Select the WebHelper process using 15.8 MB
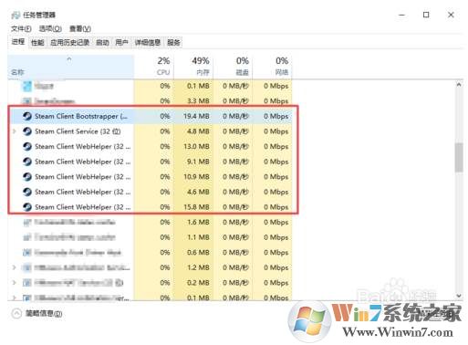 pos(151,207)
